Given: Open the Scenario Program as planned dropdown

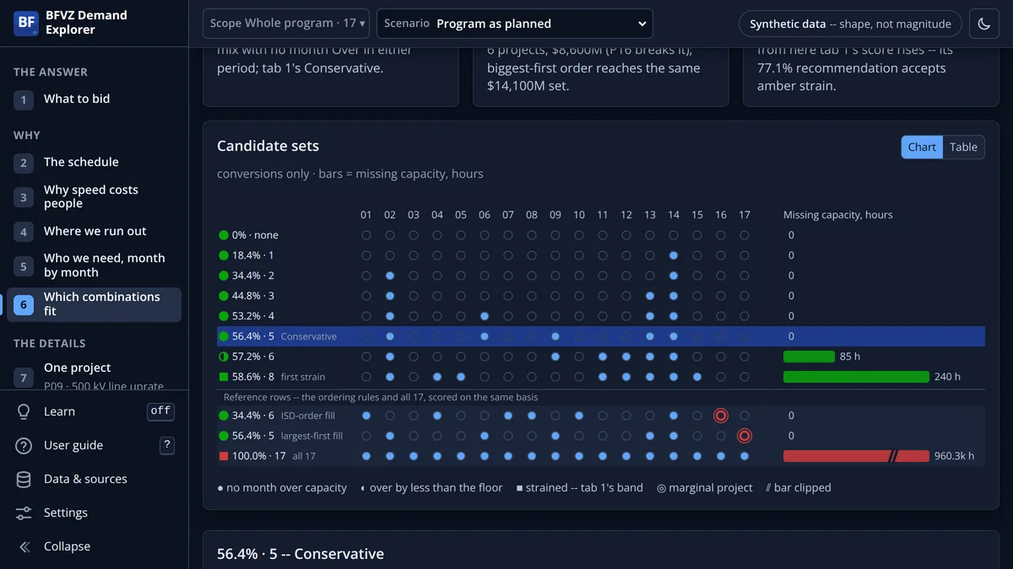Looking at the screenshot, I should [515, 24].
